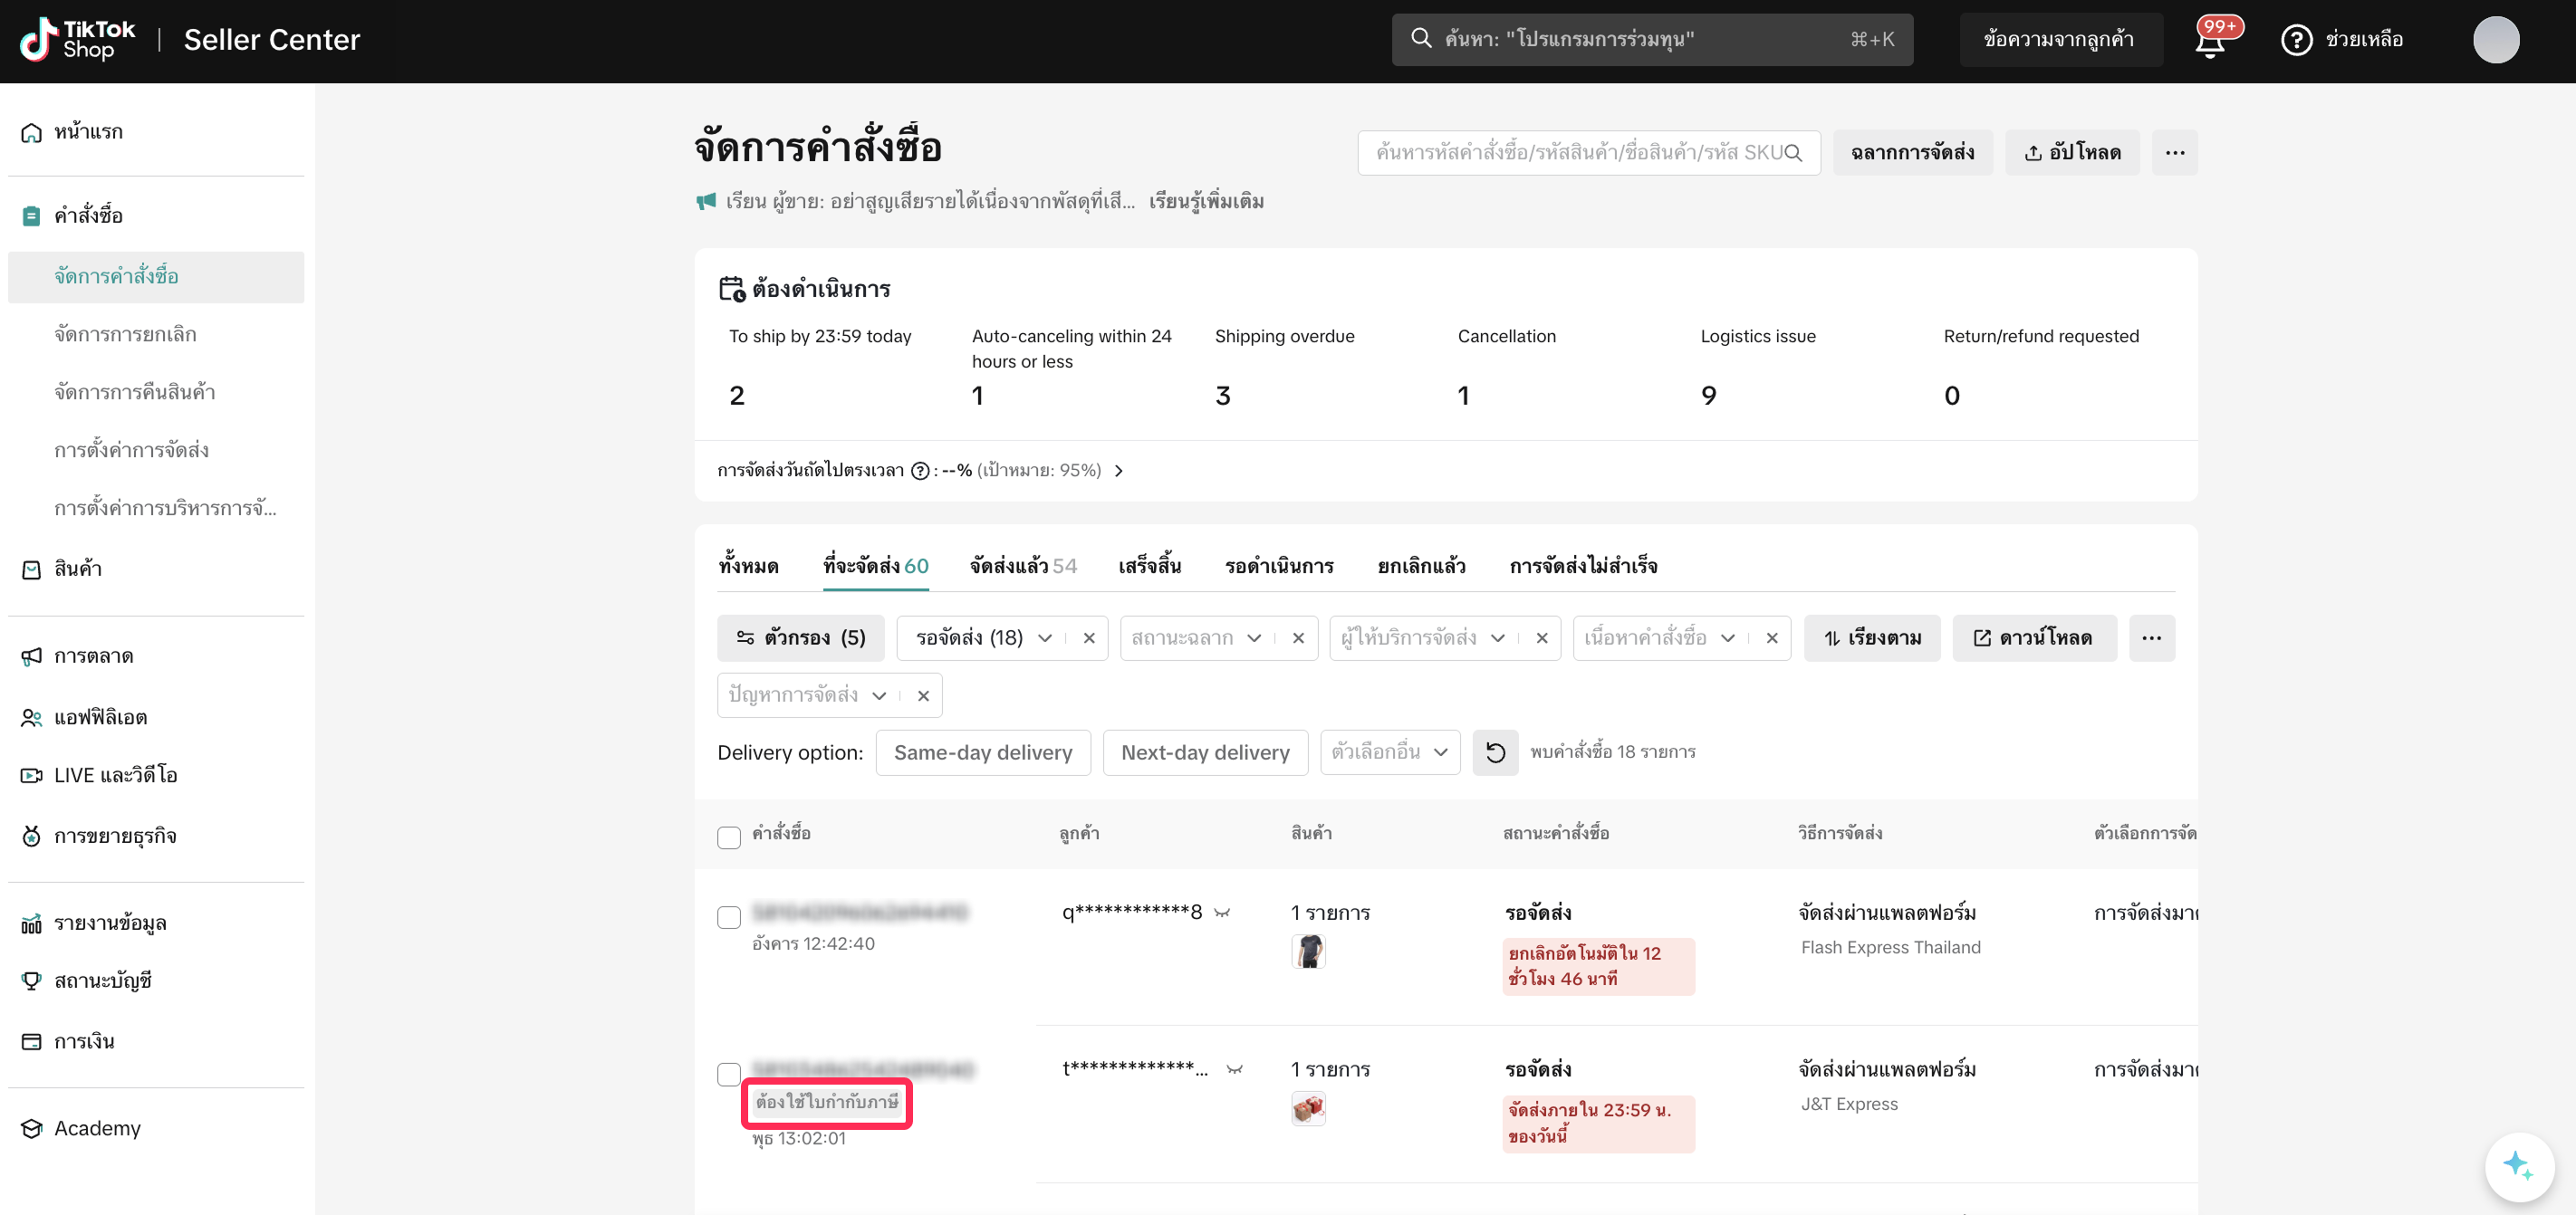Click the refresh orders icon

pos(1495,752)
